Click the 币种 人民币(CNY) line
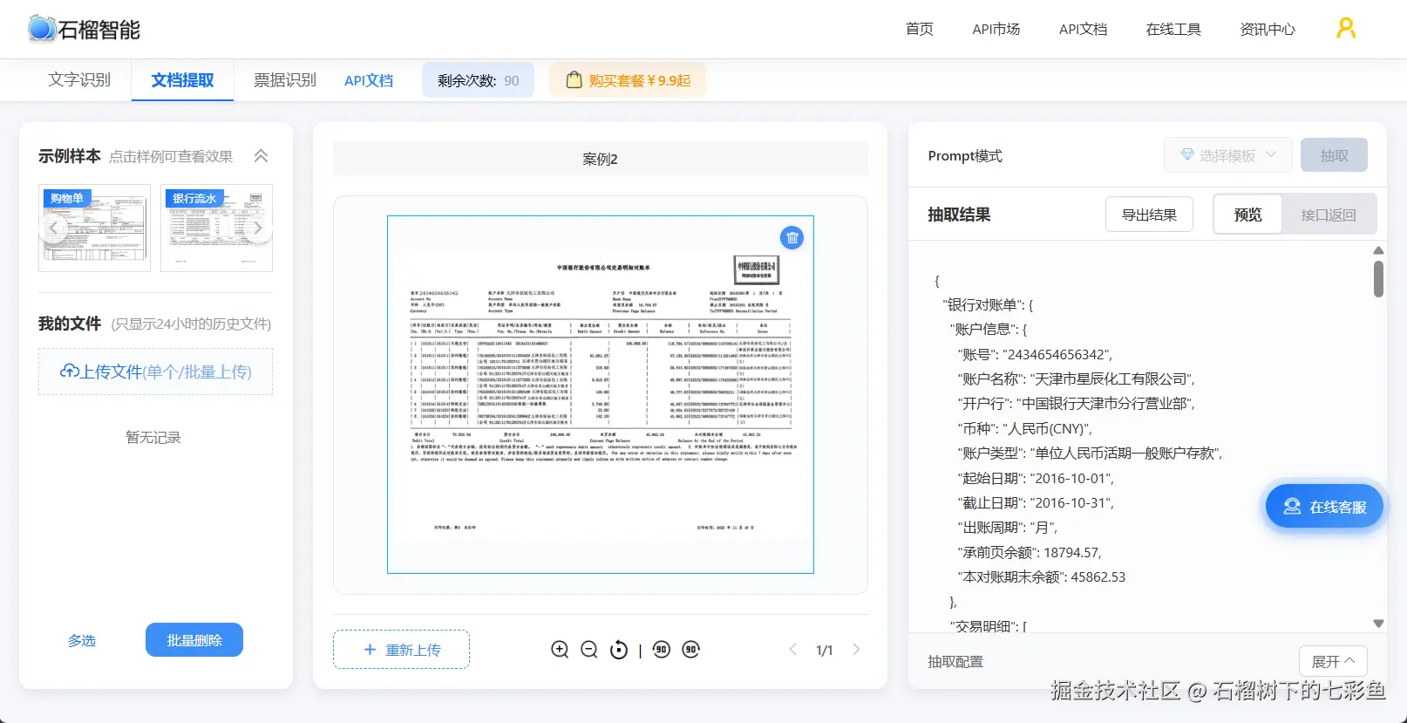The image size is (1407, 723). [x=1025, y=428]
